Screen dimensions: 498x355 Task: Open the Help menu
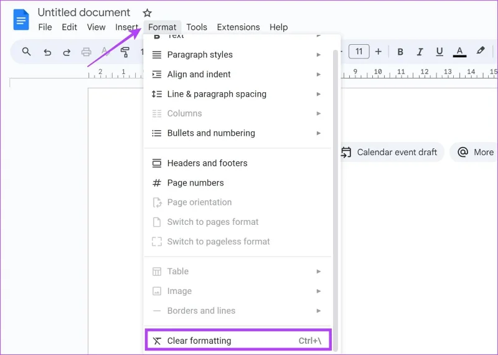278,27
